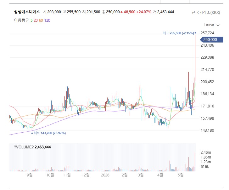Click the tallest latest volume bar

[195, 162]
